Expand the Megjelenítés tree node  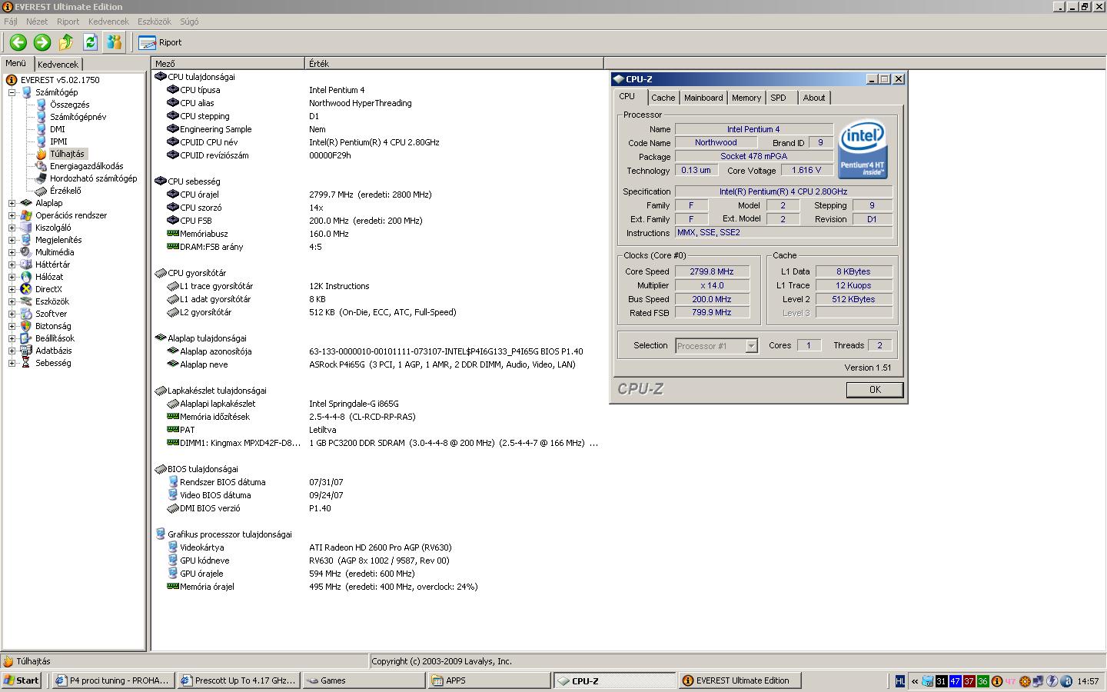[12, 240]
